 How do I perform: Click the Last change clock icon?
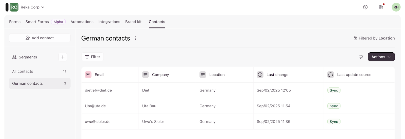260,75
